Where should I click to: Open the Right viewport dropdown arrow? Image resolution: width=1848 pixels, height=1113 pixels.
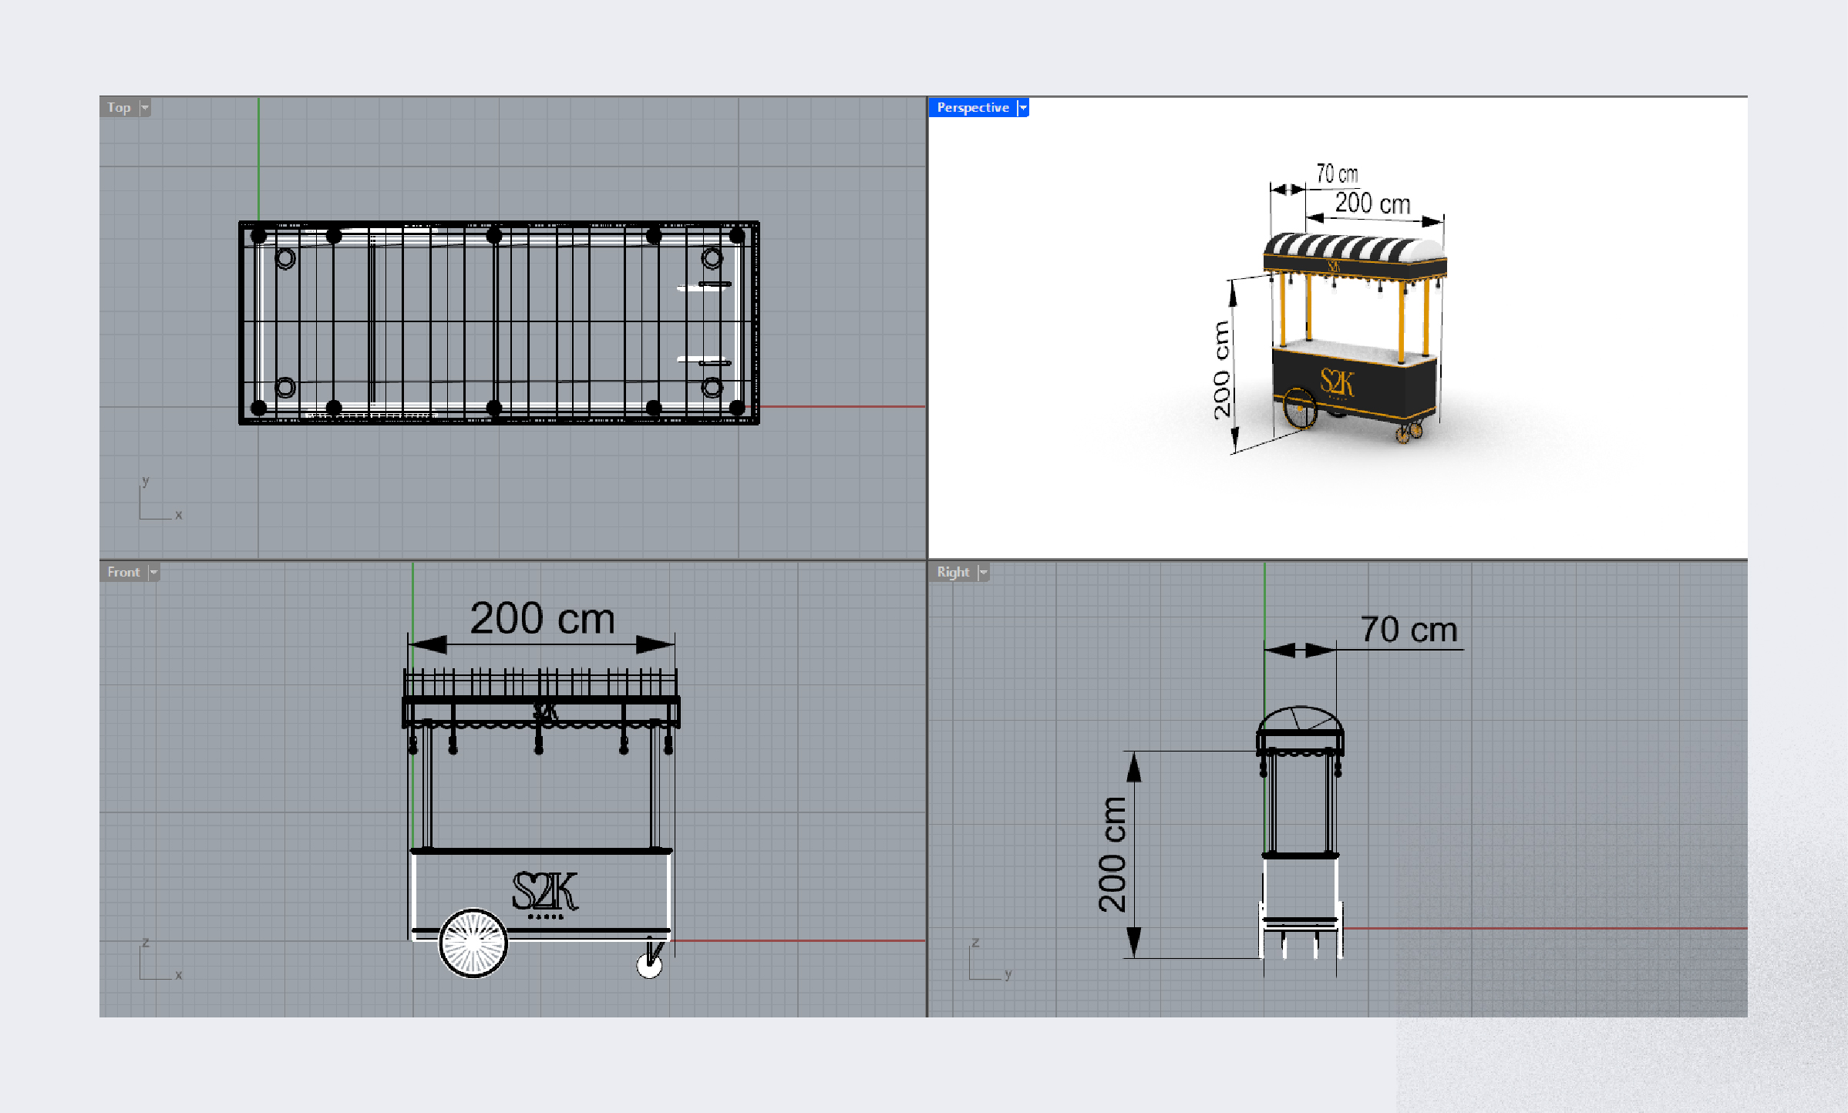pos(983,572)
